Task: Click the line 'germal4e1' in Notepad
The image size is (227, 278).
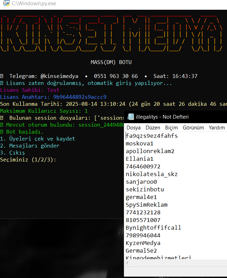Action: tap(141, 197)
